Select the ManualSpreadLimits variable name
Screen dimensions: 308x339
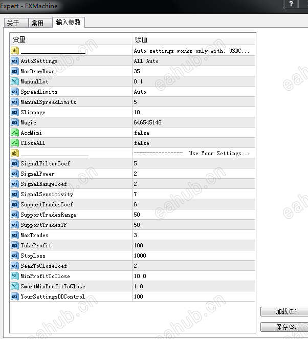(x=48, y=102)
